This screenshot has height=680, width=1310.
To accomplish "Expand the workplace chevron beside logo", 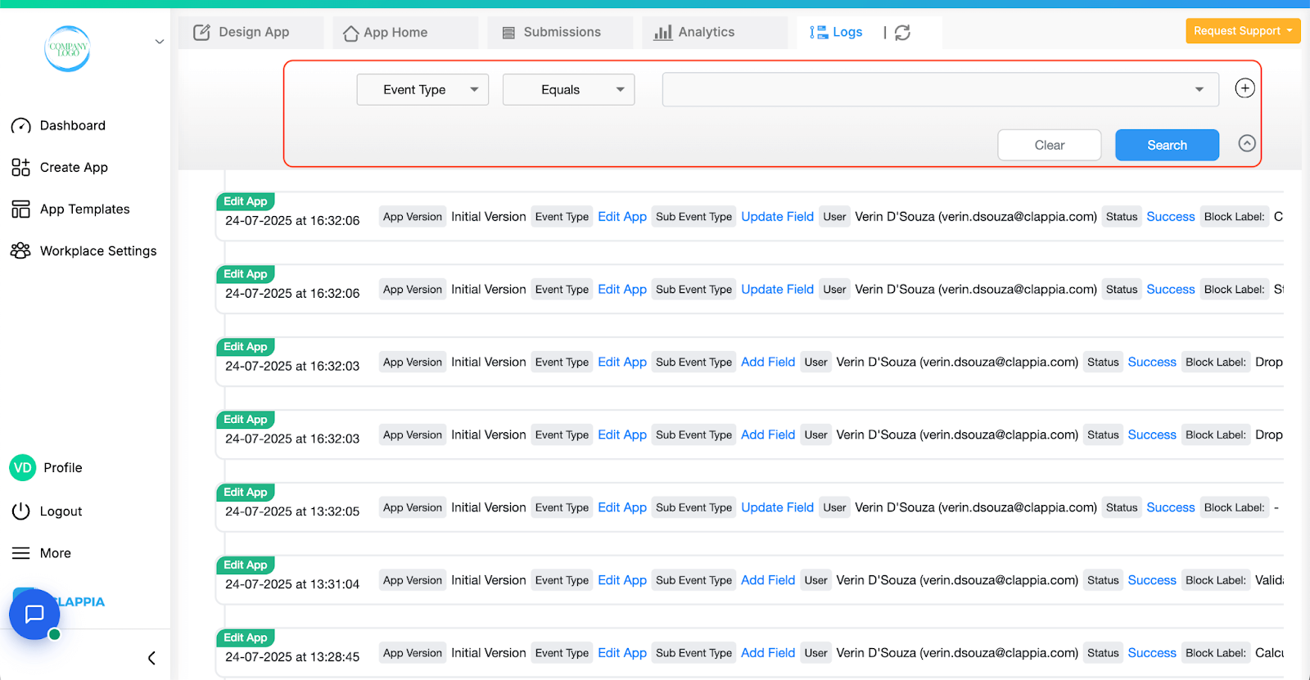I will click(160, 42).
